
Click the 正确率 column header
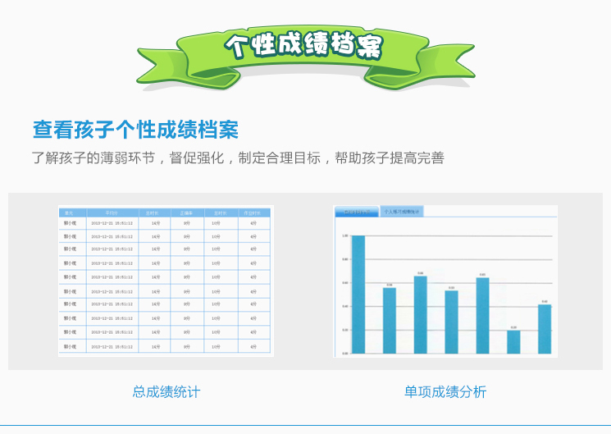click(x=186, y=212)
